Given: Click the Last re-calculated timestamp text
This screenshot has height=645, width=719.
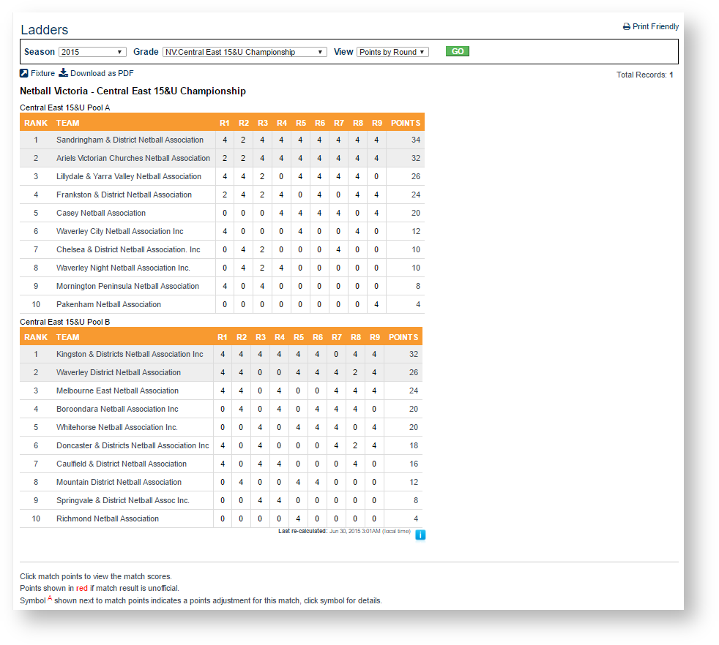Looking at the screenshot, I should point(344,532).
